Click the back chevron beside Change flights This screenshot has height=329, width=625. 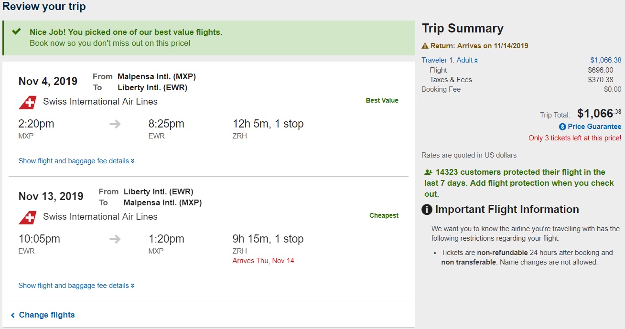tap(13, 315)
